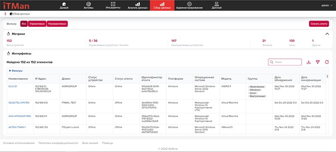Open the admin user dropdown

point(327,5)
